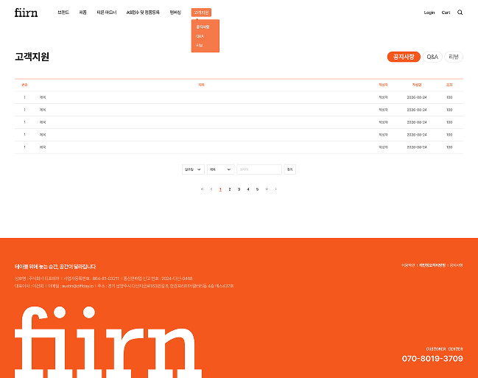Open the 제품 menu item

(x=83, y=13)
